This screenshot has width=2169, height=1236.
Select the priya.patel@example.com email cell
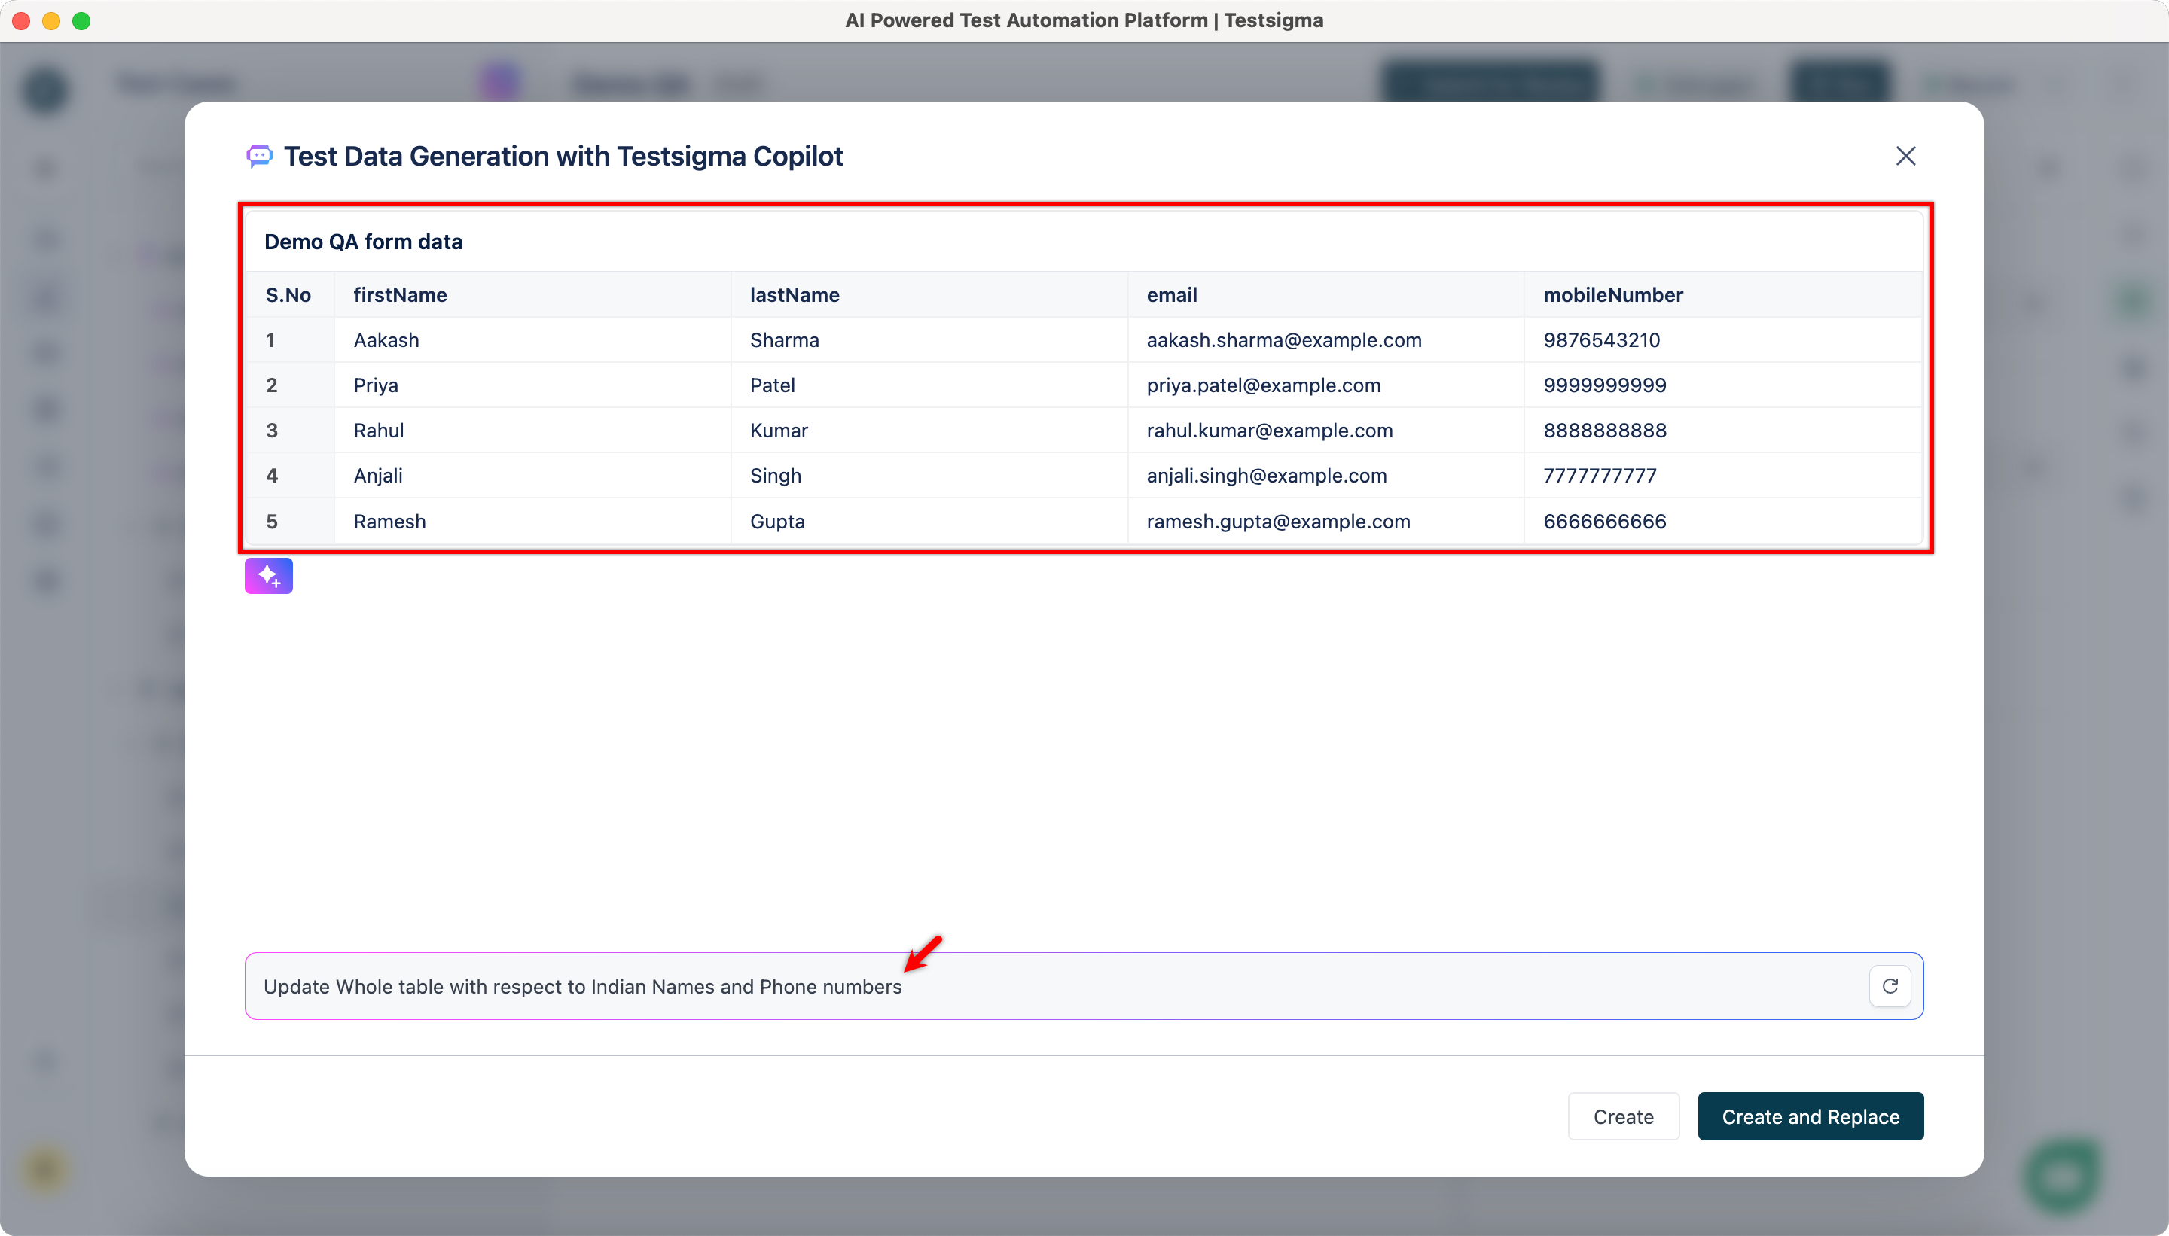coord(1263,385)
